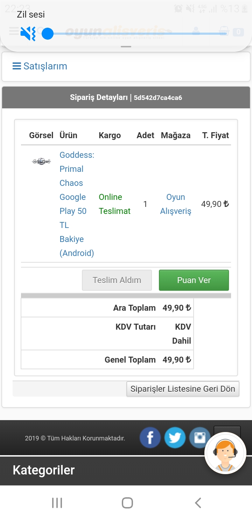Open the Goddess Primal Chaos product thumbnail
This screenshot has height=519, width=252.
[41, 161]
